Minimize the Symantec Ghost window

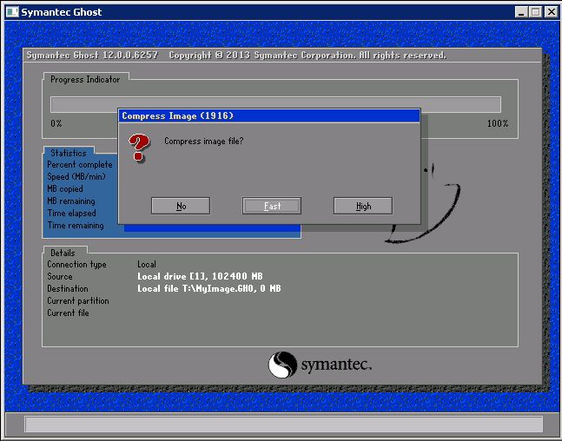[x=521, y=12]
